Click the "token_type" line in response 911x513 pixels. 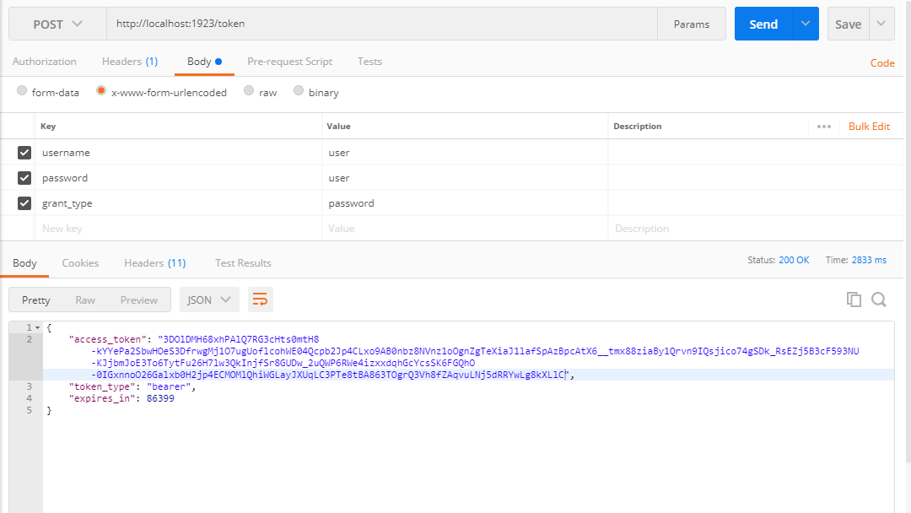pos(132,386)
